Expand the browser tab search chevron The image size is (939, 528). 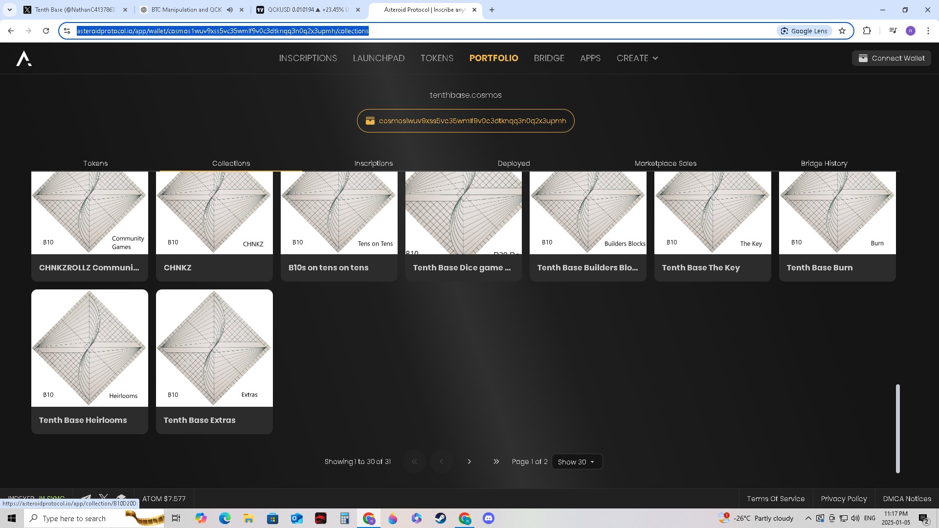tap(9, 10)
